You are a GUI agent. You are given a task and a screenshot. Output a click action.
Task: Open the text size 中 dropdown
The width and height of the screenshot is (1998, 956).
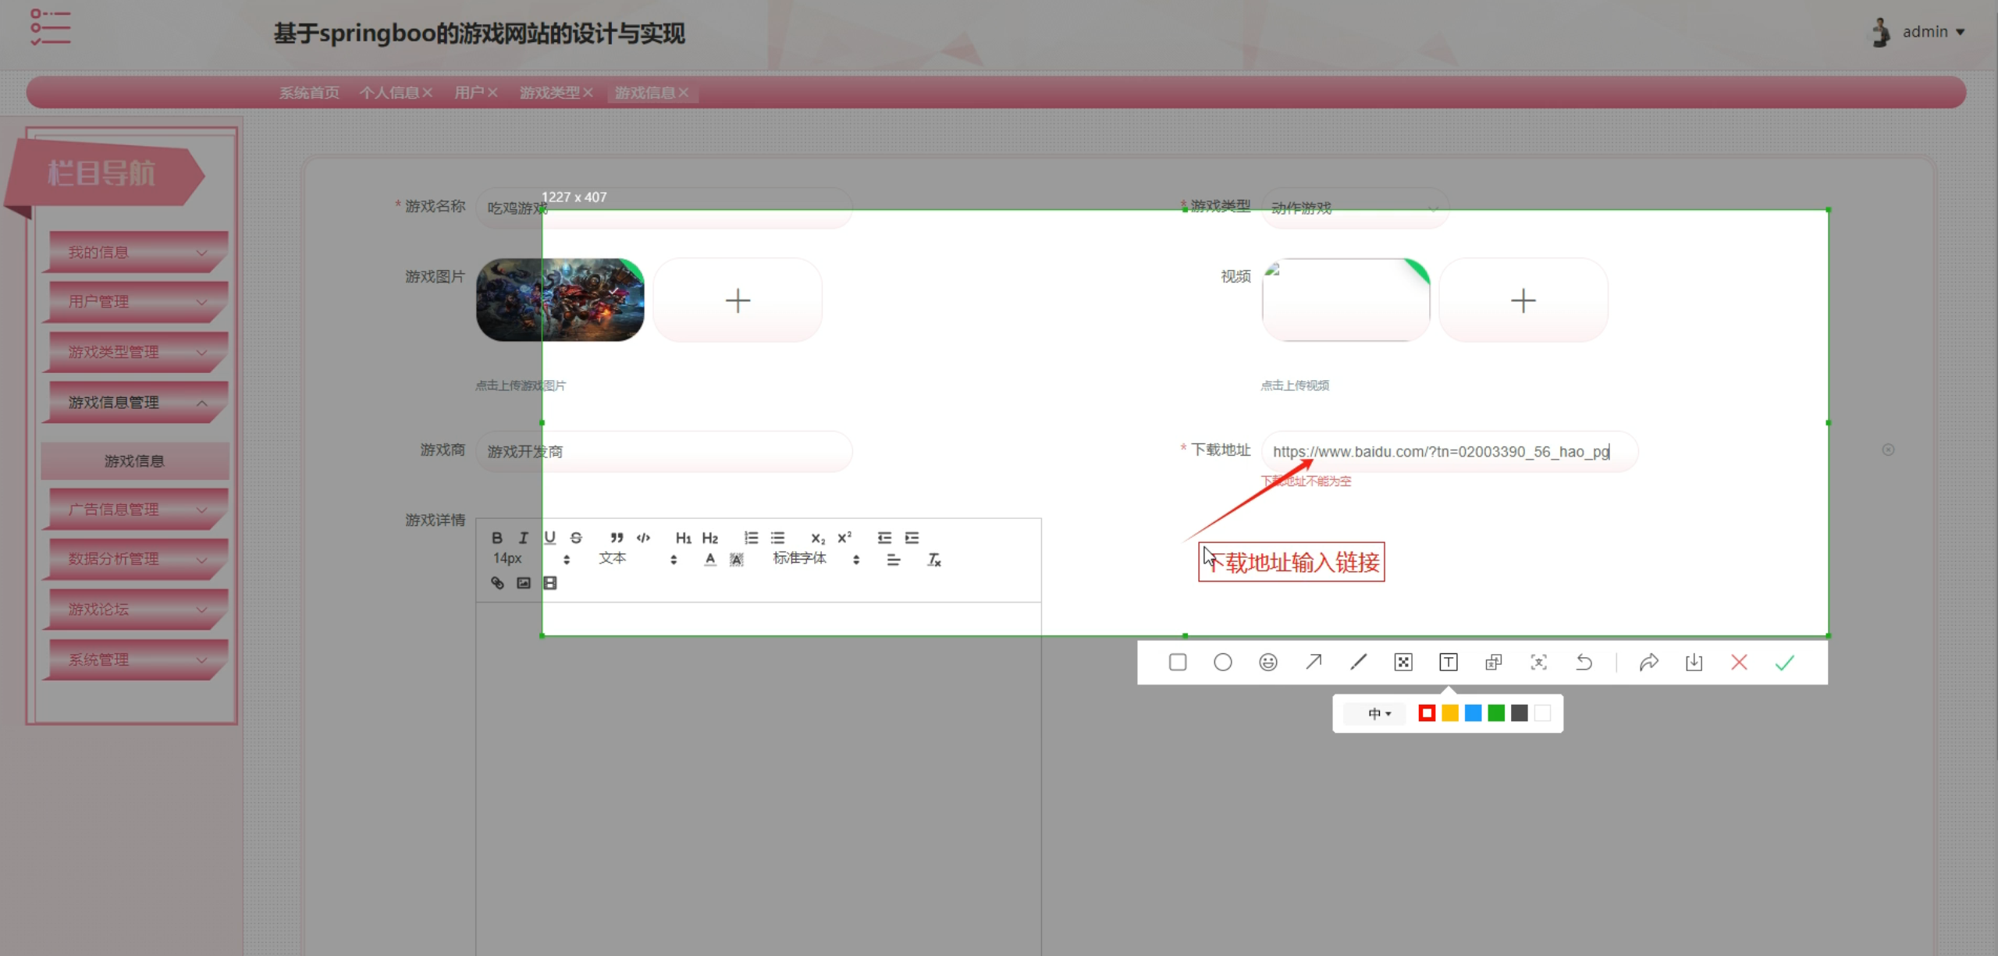click(x=1379, y=713)
